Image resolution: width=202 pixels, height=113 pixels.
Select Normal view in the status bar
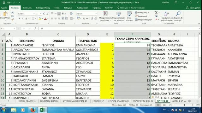158,105
